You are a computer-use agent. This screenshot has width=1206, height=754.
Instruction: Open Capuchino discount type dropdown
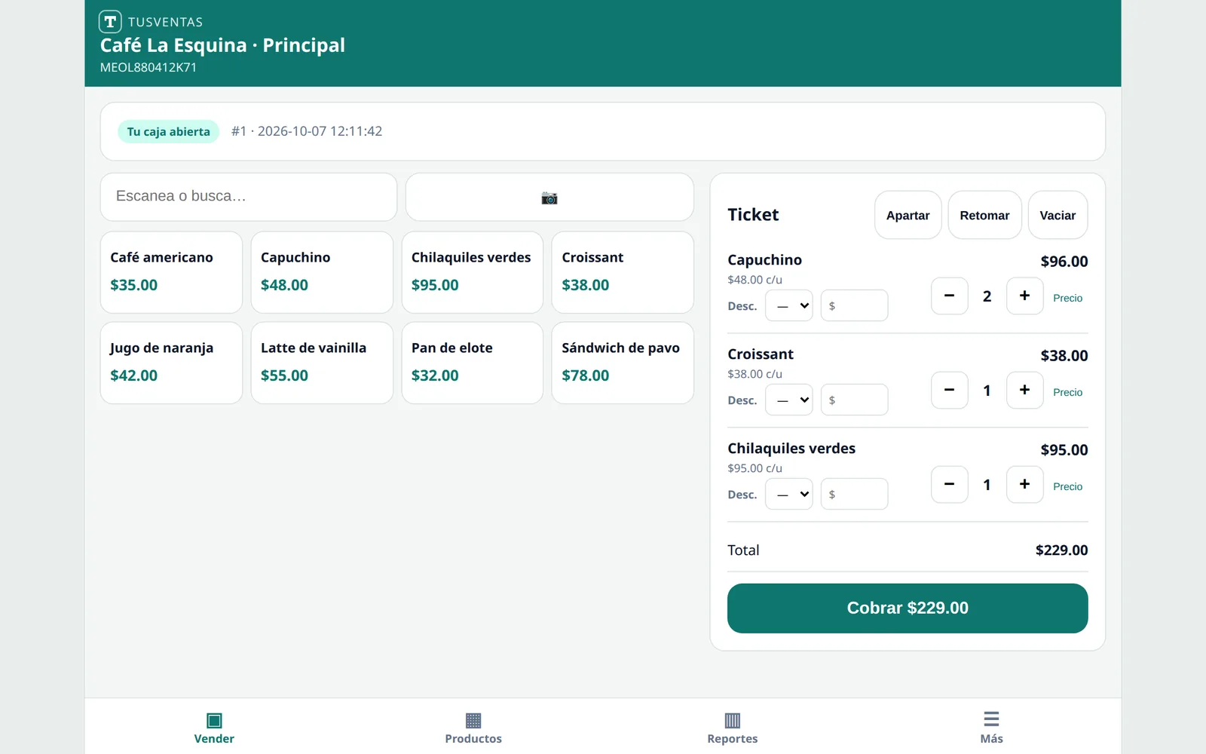point(789,305)
